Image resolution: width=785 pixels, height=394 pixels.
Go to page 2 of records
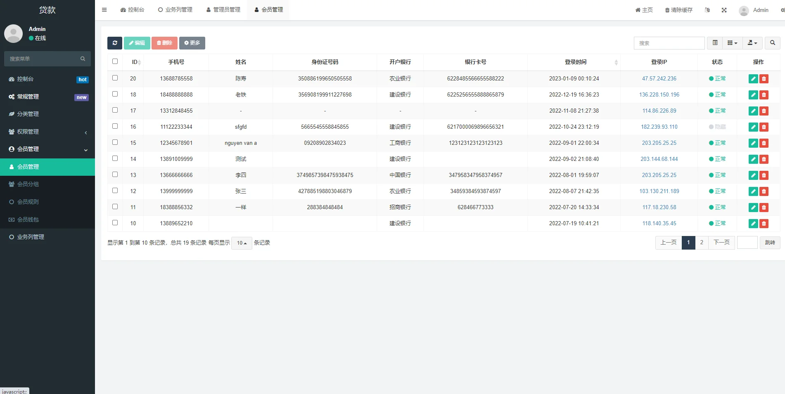pyautogui.click(x=701, y=243)
